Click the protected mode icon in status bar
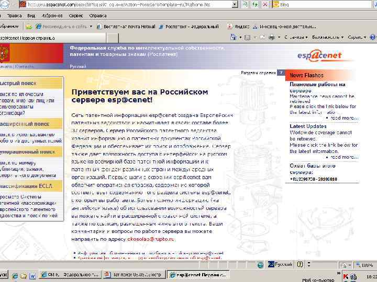This screenshot has width=377, height=282. (344, 265)
